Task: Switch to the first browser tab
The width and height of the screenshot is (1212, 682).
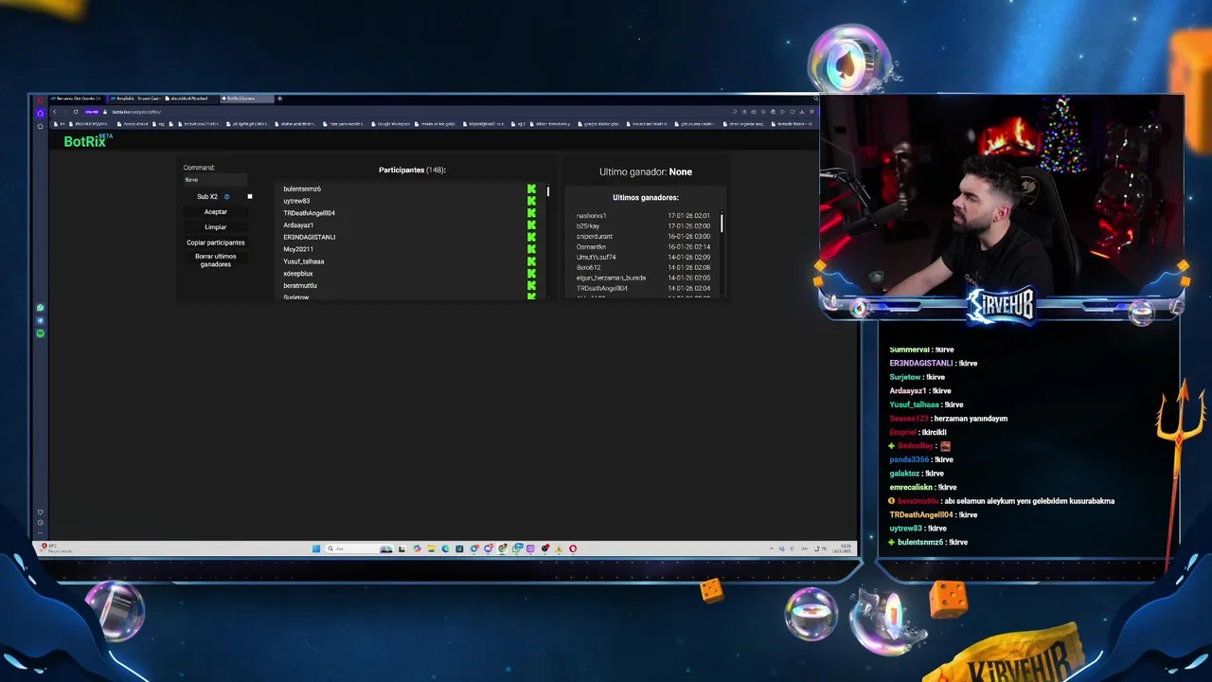Action: point(78,99)
